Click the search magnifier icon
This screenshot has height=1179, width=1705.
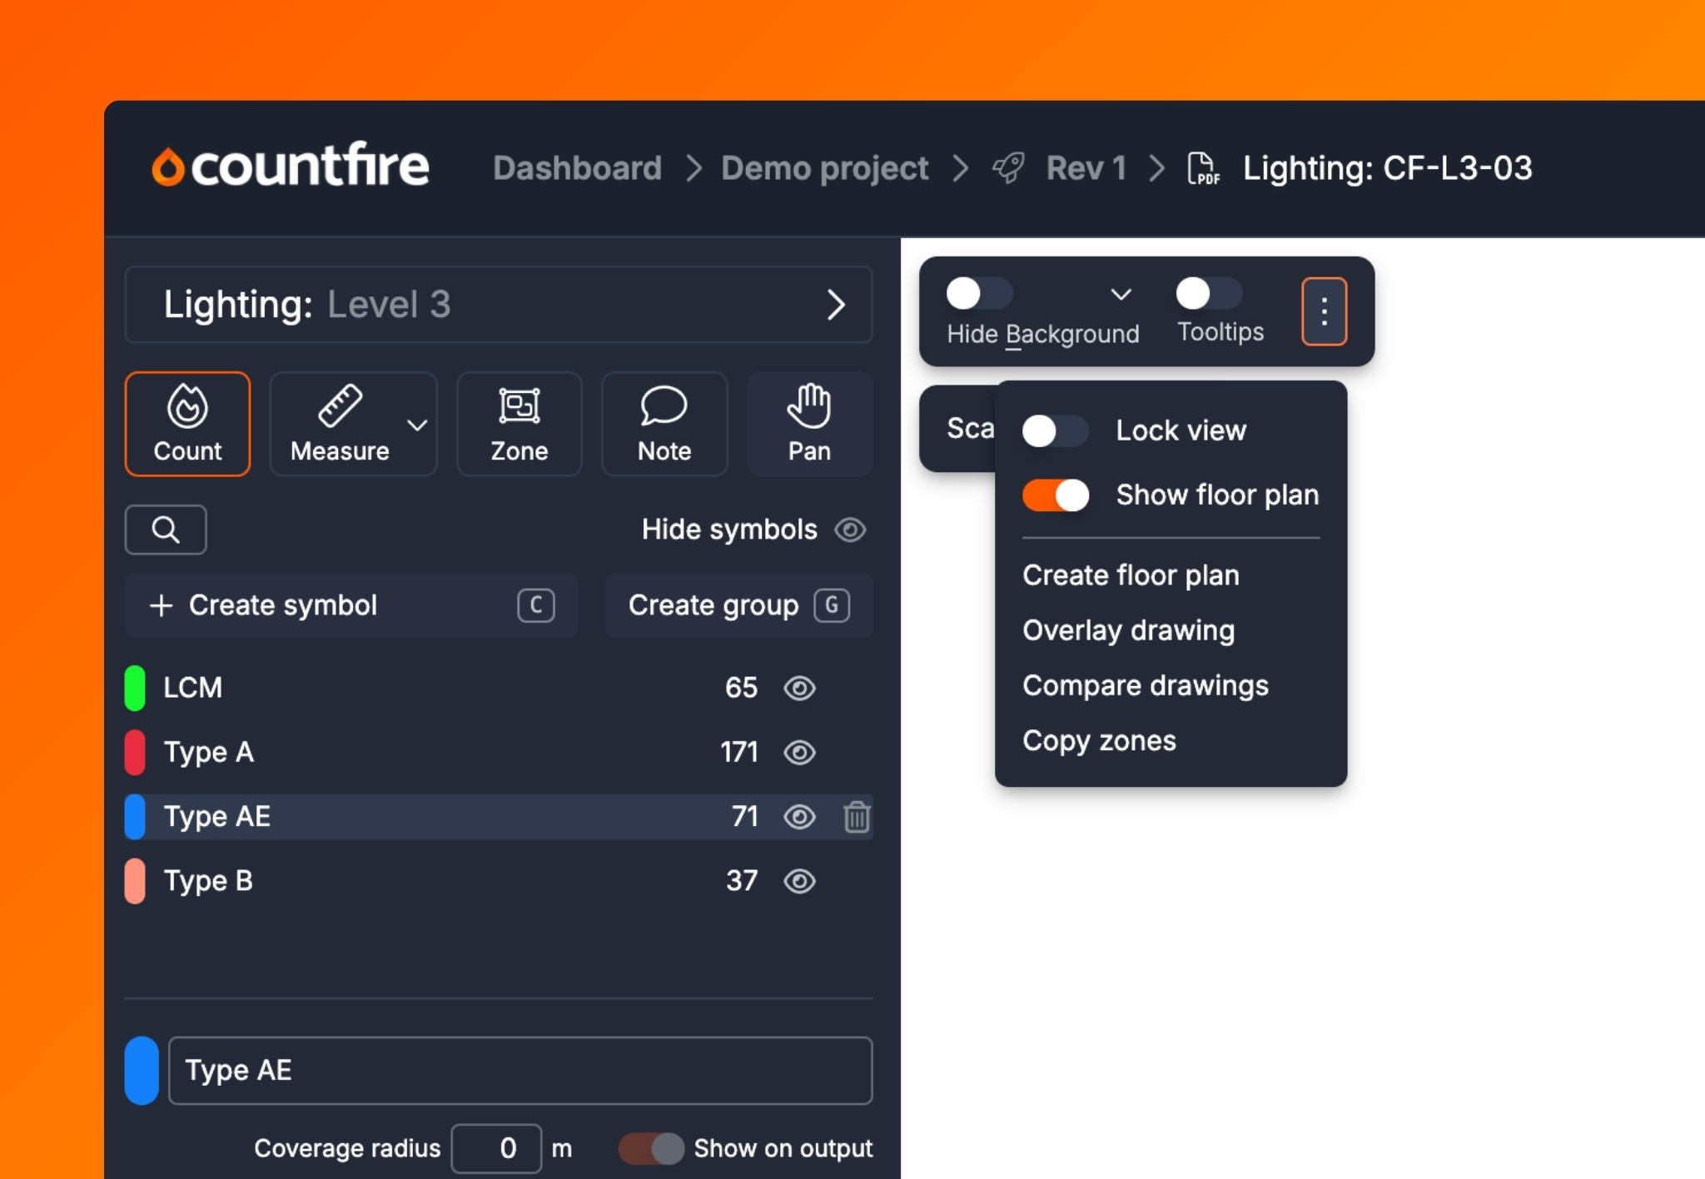pos(166,530)
